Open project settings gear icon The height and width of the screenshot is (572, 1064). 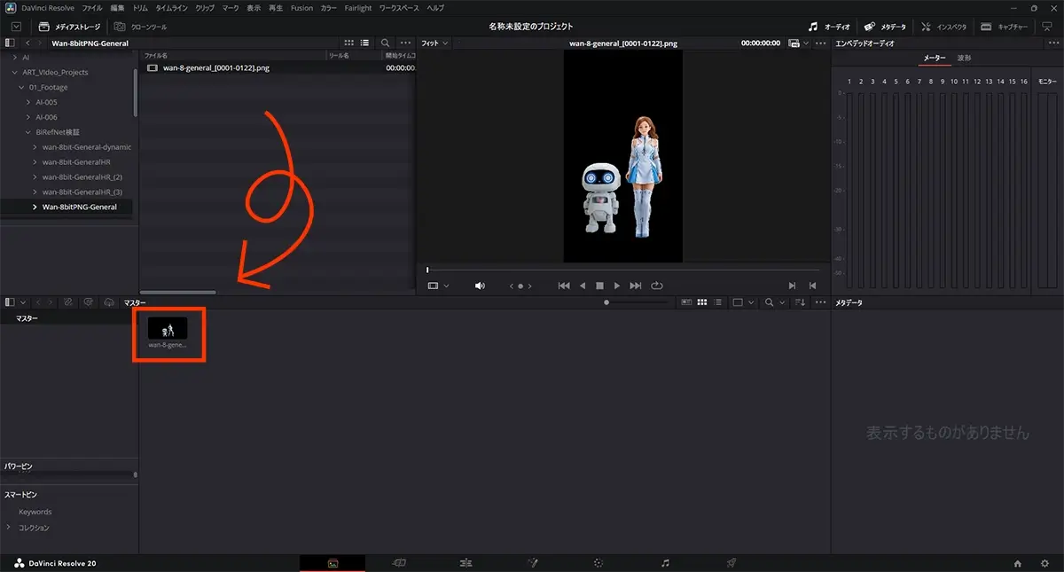click(x=1044, y=563)
